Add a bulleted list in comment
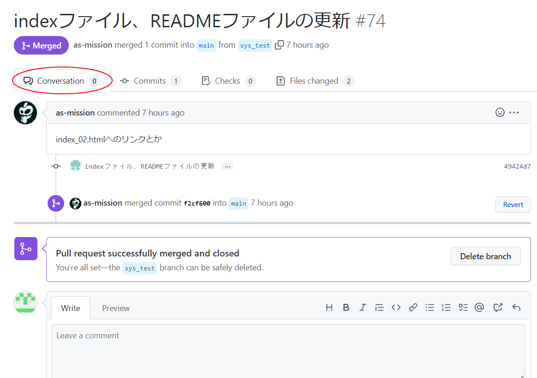The width and height of the screenshot is (537, 378). tap(430, 308)
